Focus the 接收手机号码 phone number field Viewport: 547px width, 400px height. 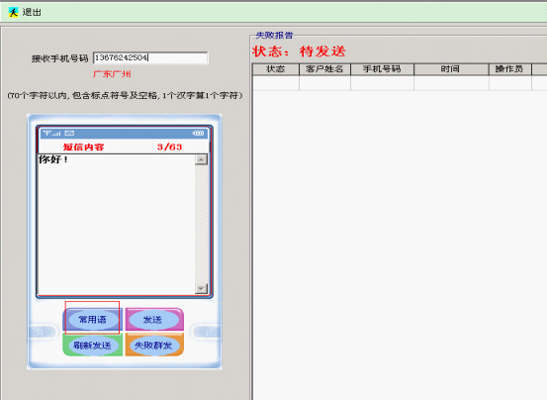tap(150, 58)
